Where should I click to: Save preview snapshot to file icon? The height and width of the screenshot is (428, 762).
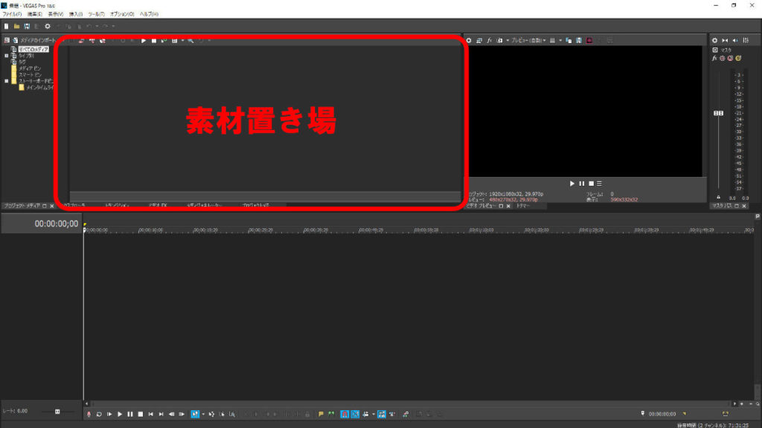(x=577, y=40)
